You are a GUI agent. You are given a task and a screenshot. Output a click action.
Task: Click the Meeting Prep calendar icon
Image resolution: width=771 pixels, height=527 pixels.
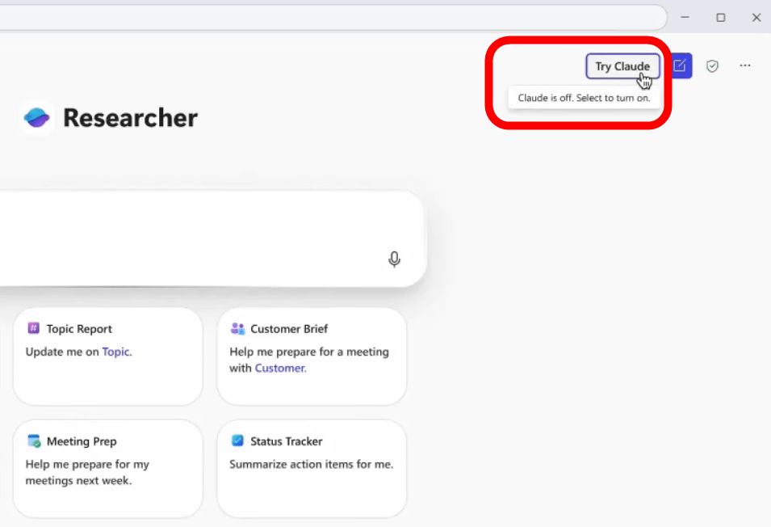[34, 441]
